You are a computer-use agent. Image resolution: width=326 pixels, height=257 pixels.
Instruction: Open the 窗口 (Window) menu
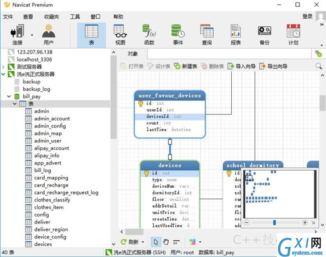[x=96, y=16]
